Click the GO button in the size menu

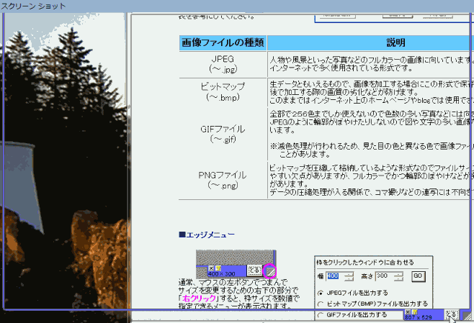coord(419,276)
